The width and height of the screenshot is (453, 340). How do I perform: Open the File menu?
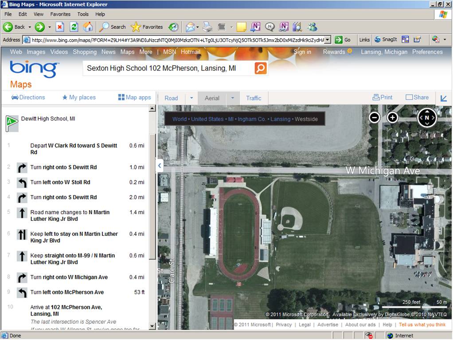pyautogui.click(x=8, y=14)
